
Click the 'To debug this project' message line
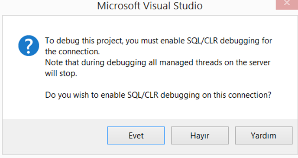coord(159,41)
